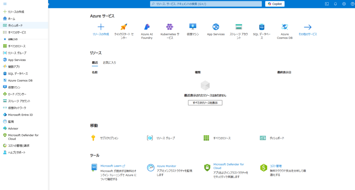355x190 pixels.
Task: Open Kubernetes サービス icon
Action: (170, 27)
